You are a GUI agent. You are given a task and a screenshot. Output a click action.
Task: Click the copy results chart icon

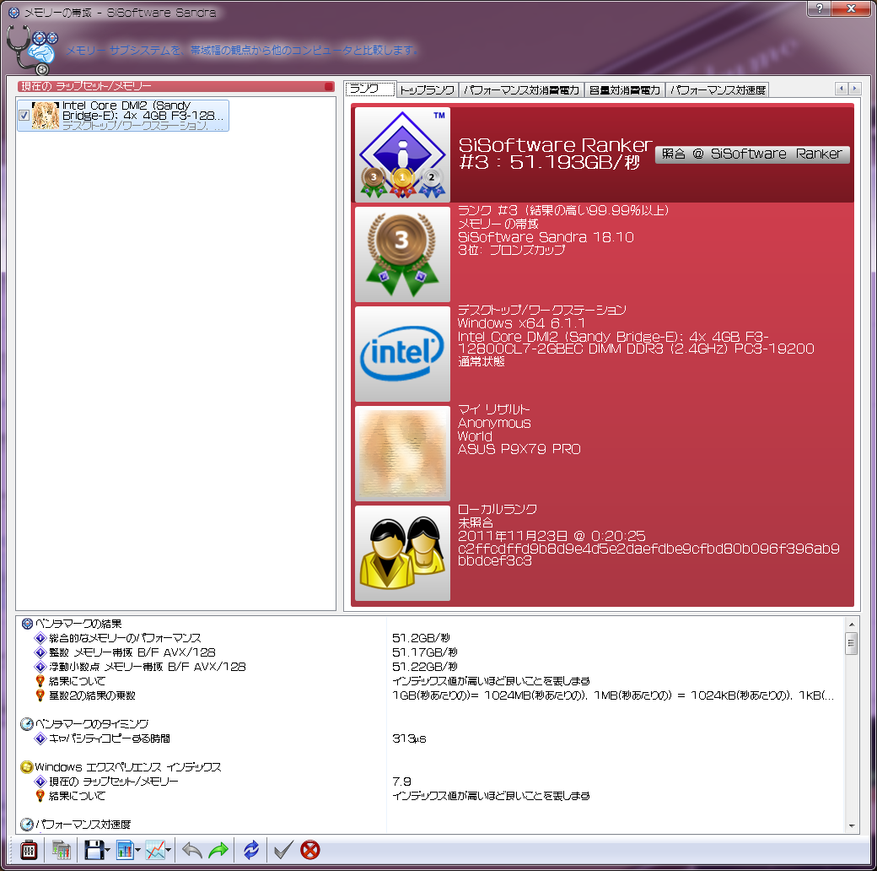pyautogui.click(x=62, y=850)
